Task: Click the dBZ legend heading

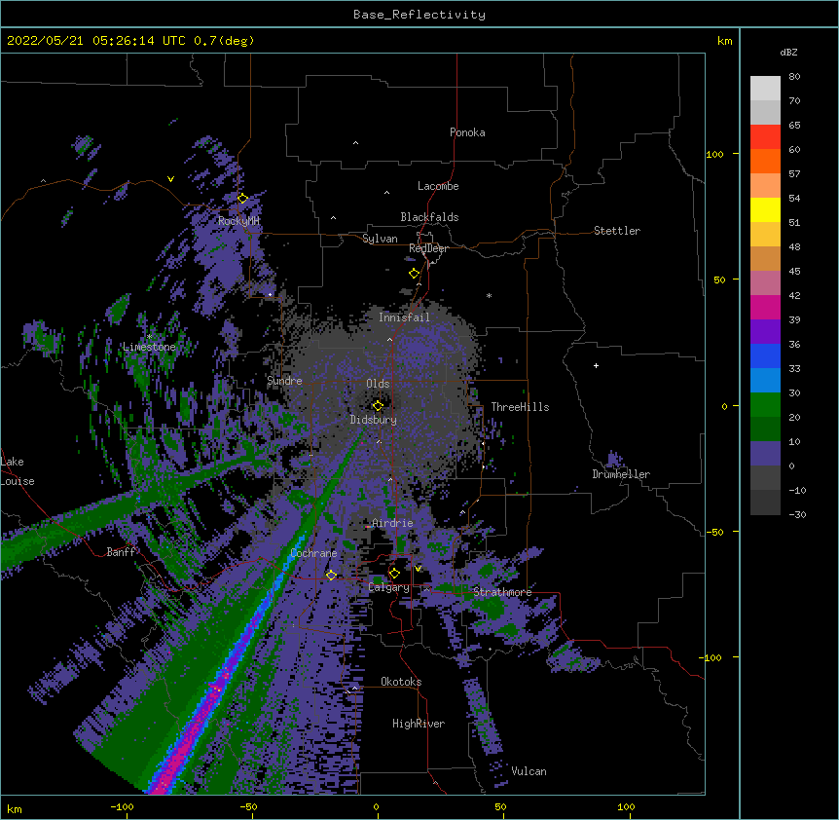Action: tap(788, 52)
